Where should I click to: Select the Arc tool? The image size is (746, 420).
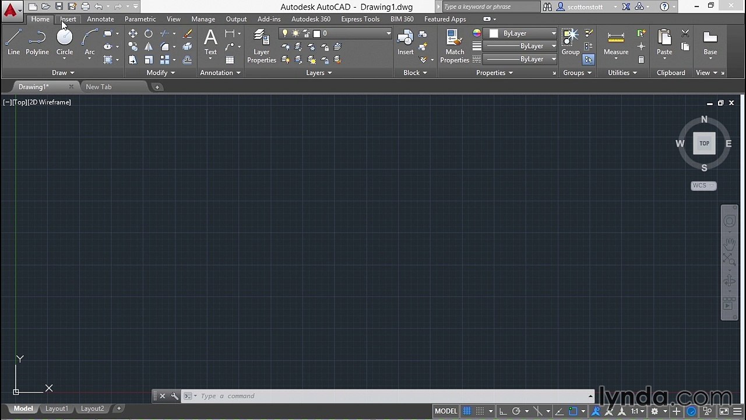point(90,43)
